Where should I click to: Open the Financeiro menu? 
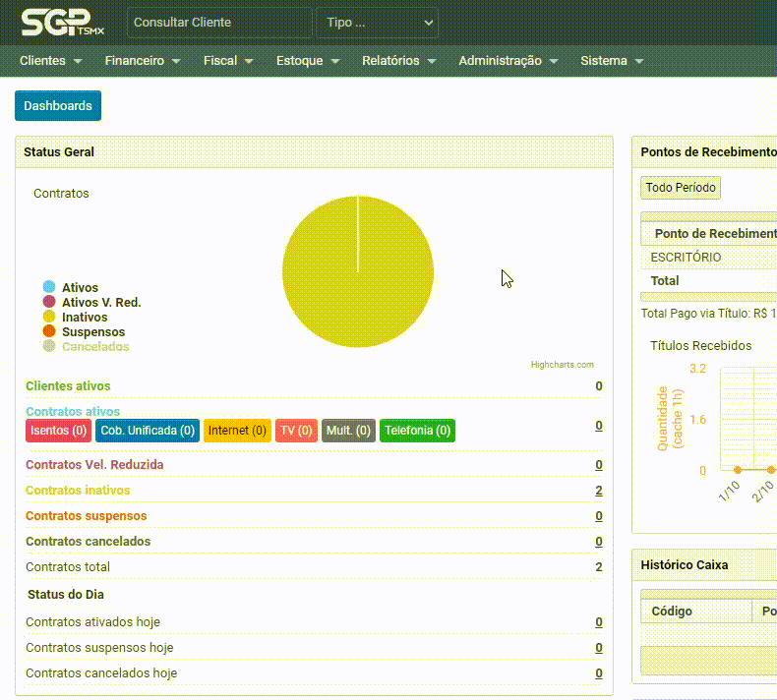143,61
